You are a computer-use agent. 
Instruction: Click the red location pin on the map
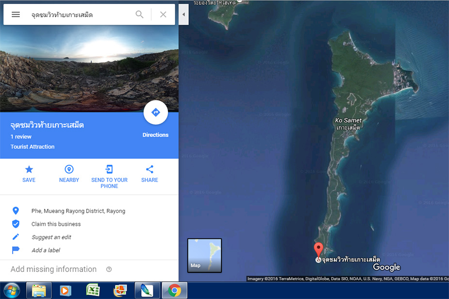(x=318, y=249)
